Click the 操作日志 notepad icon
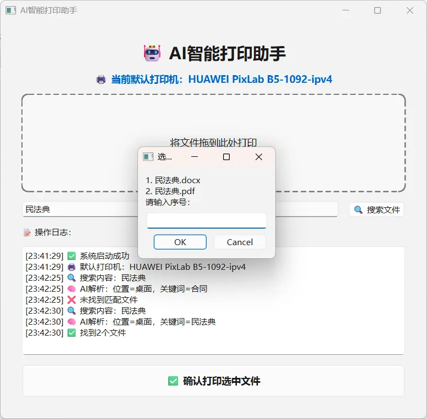427x419 pixels. pos(27,233)
